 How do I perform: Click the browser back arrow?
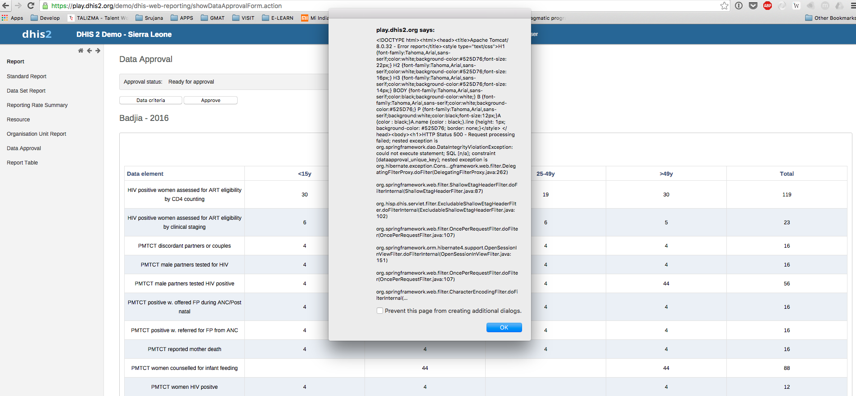(x=6, y=6)
